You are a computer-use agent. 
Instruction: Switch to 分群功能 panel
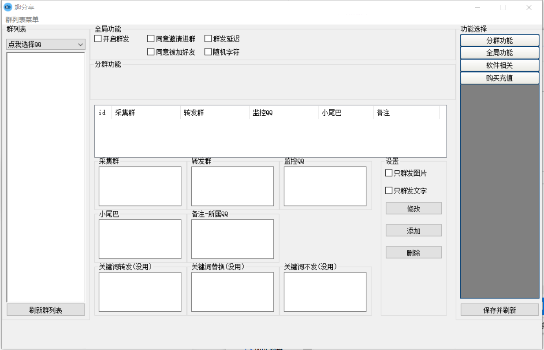499,41
